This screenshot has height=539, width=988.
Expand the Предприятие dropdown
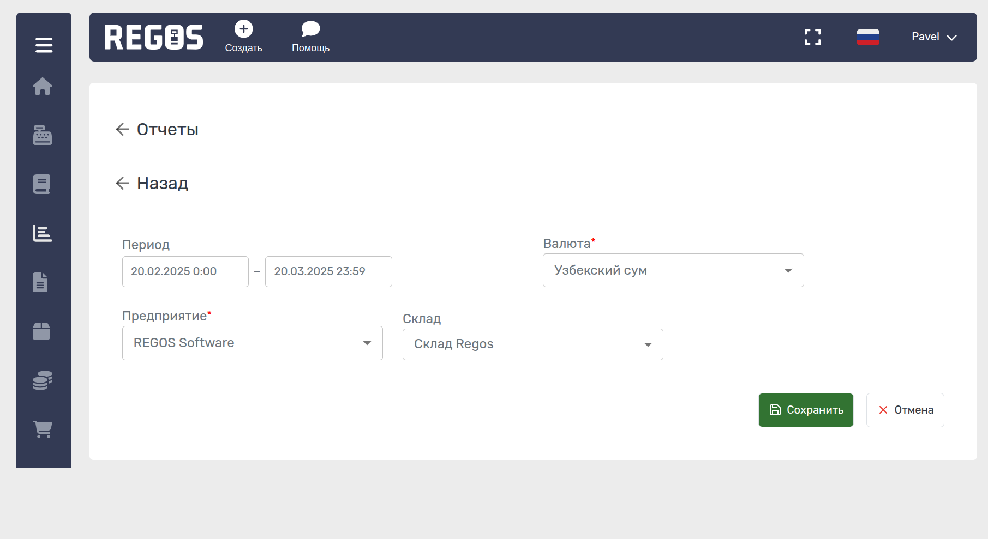coord(252,343)
